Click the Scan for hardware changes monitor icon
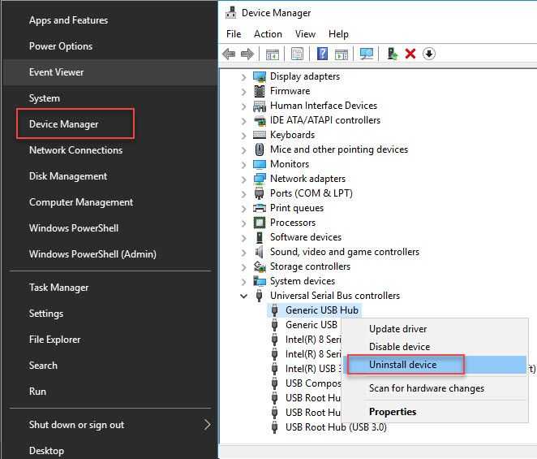Screen dimensions: 537x459 [367, 54]
